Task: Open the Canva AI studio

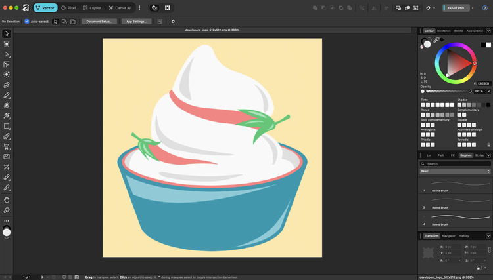Action: [120, 8]
